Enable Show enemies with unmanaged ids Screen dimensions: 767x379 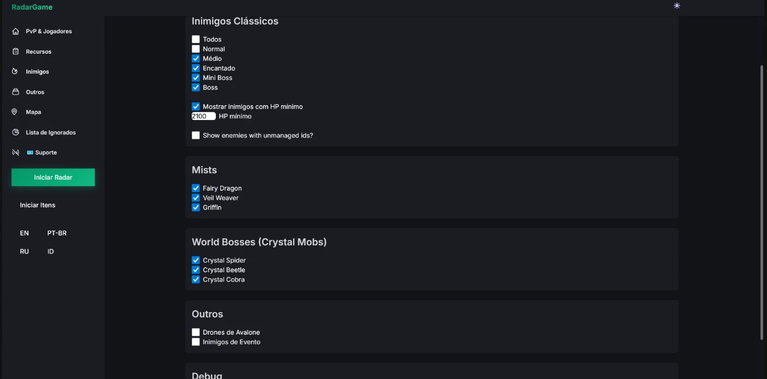click(x=196, y=135)
